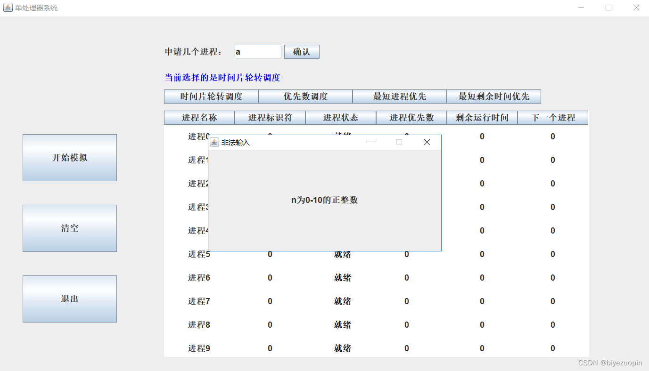Click 剩余运行时间 value in 进程3 row

point(482,207)
